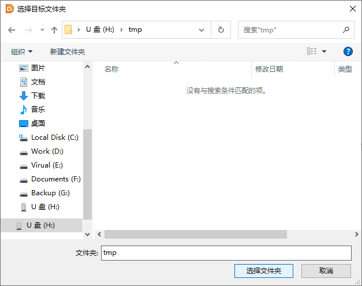
Task: Go back with the left arrow
Action: [12, 30]
